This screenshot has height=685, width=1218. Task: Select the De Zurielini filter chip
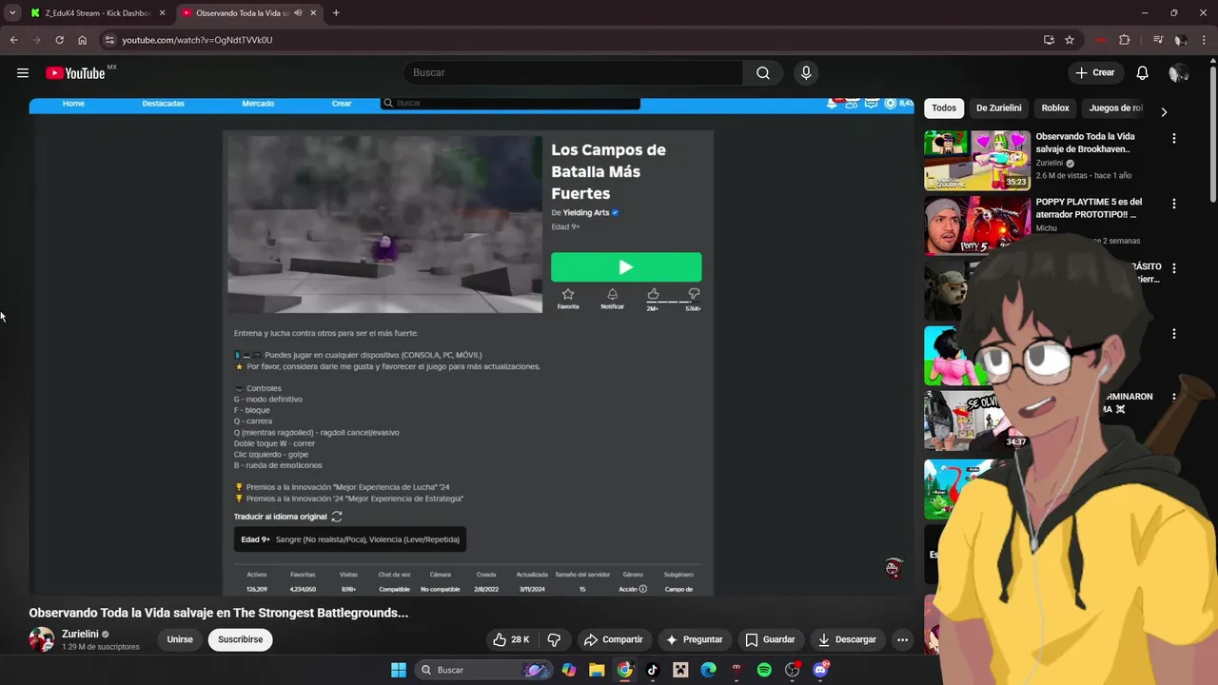[x=998, y=108]
